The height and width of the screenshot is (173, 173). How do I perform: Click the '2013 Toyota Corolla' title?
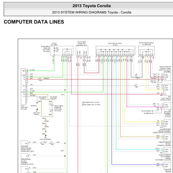92,6
